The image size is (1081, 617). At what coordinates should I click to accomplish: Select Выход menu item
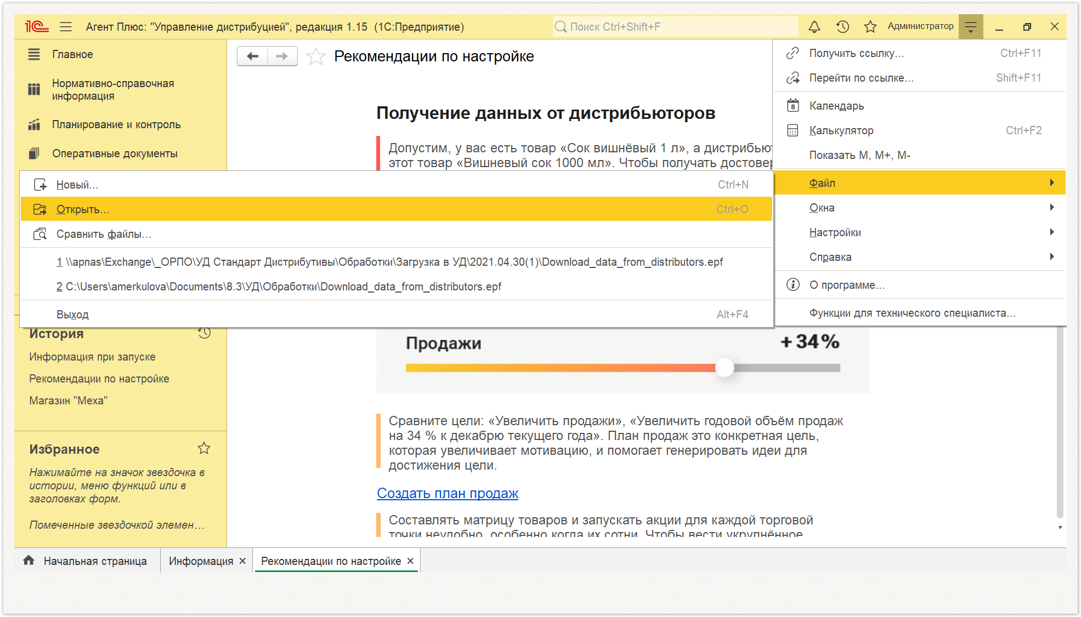tap(397, 315)
